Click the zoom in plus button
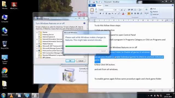The height and width of the screenshot is (98, 175). point(170,90)
